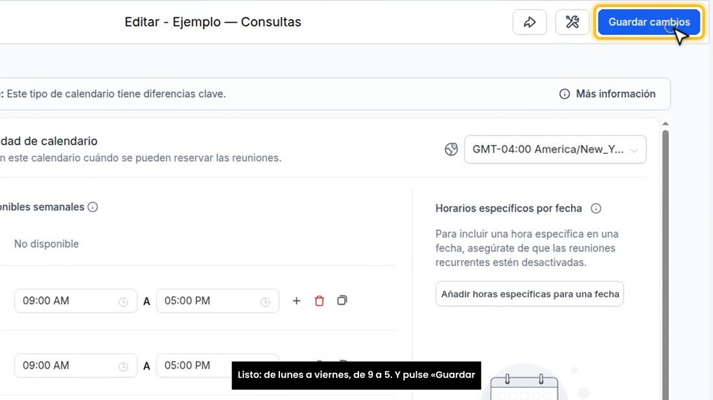
Task: Open Más información link
Action: coord(616,94)
